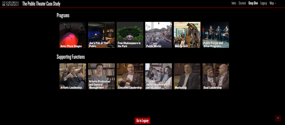Screen dimensions: 285x125
Task: Click the scroll-to-top arrow button
Action: (278, 118)
